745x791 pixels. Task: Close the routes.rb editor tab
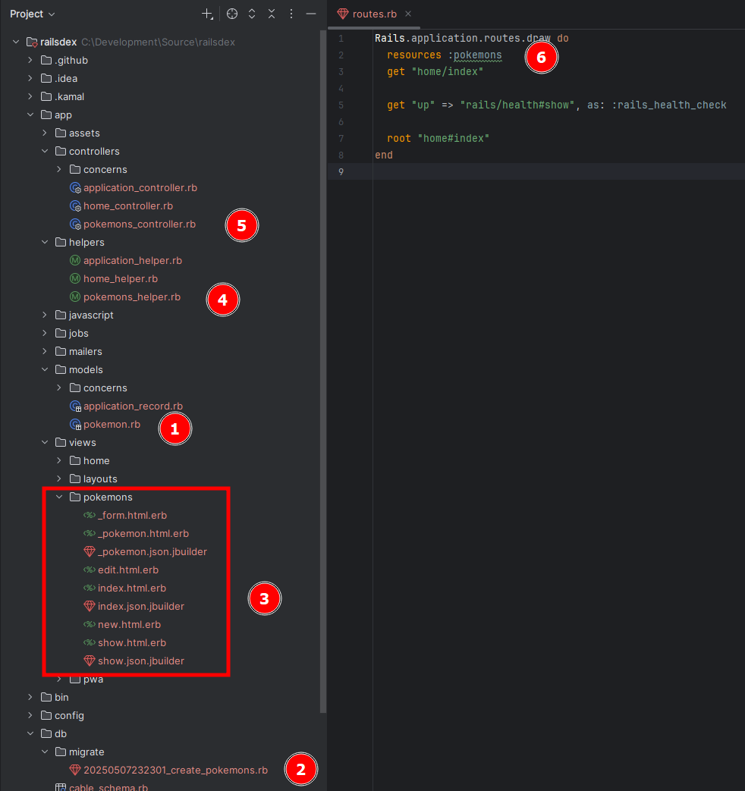pyautogui.click(x=408, y=14)
